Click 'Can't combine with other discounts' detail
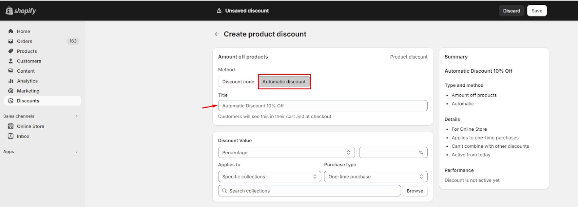The height and width of the screenshot is (207, 578). [490, 146]
